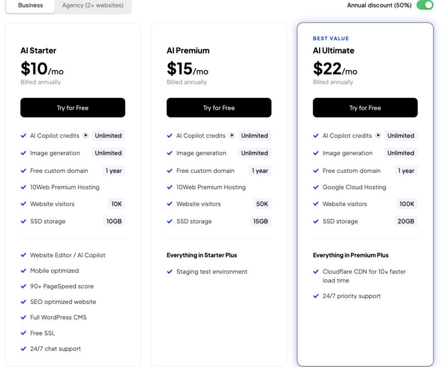
Task: Select the Business tab
Action: pyautogui.click(x=30, y=5)
